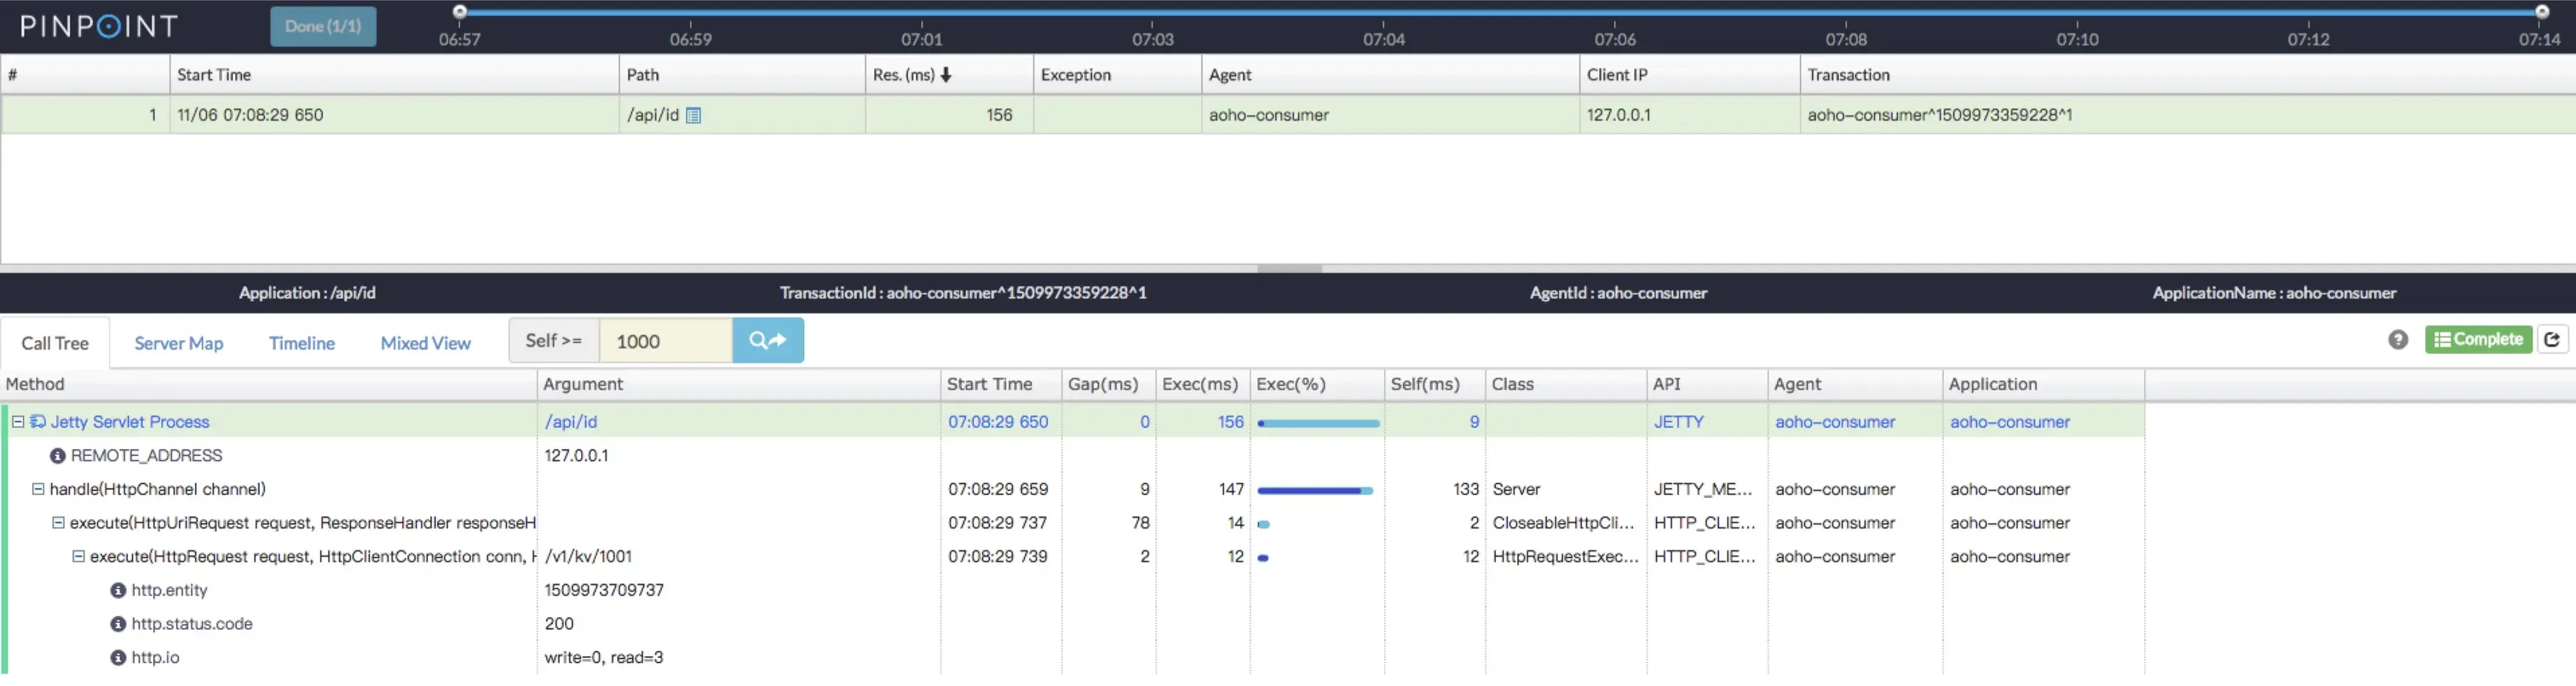Collapse the execute(HttpRequest request node
The width and height of the screenshot is (2576, 686).
click(x=78, y=556)
